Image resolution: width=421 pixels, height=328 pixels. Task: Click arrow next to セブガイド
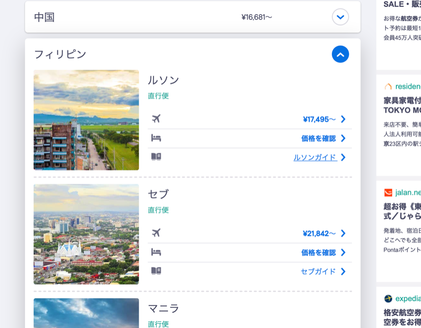coord(343,272)
